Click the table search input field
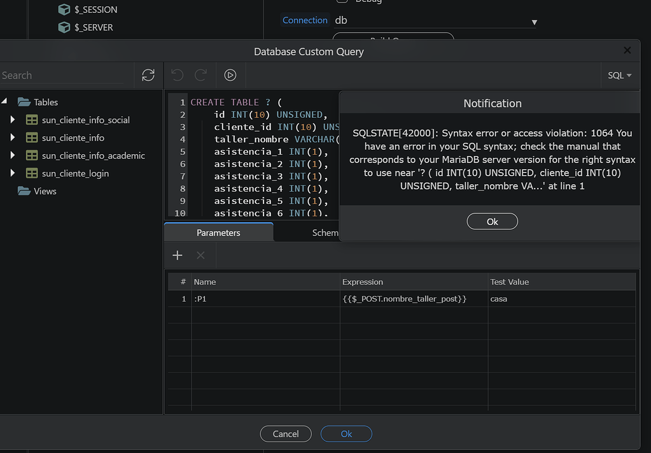Viewport: 651px width, 453px height. click(64, 75)
